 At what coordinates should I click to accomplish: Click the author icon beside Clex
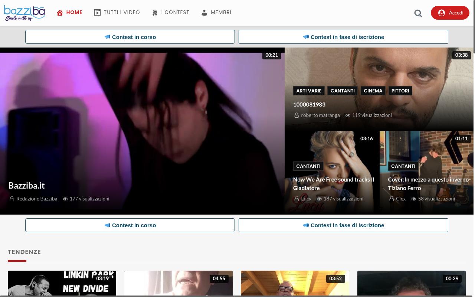click(392, 199)
